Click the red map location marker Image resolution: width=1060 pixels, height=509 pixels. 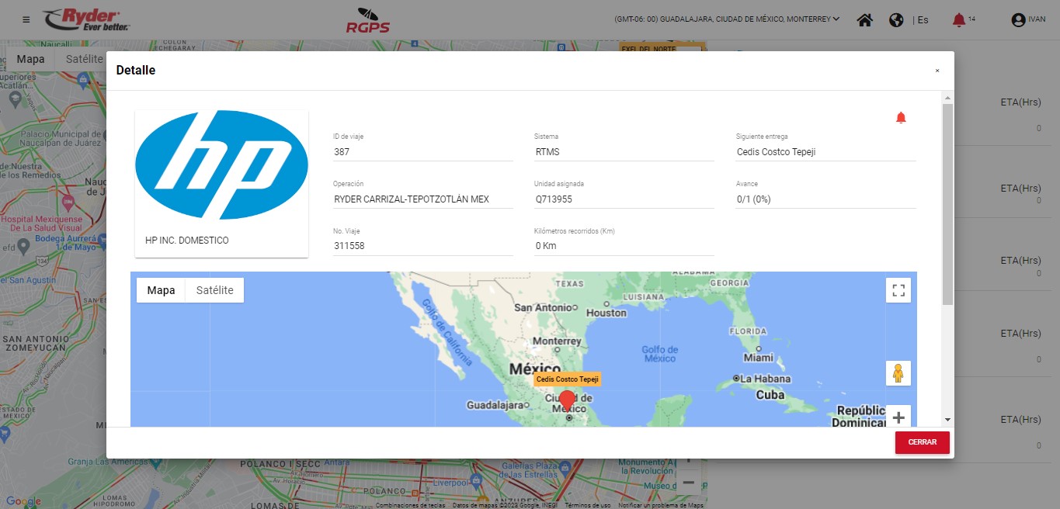coord(568,400)
